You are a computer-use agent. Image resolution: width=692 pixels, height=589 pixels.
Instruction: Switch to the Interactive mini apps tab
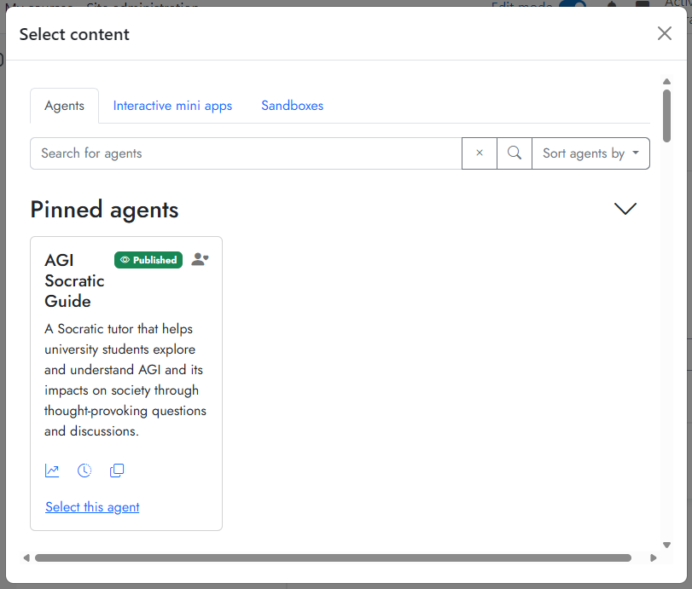172,106
